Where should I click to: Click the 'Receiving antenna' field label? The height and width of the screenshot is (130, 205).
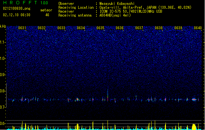(75, 15)
